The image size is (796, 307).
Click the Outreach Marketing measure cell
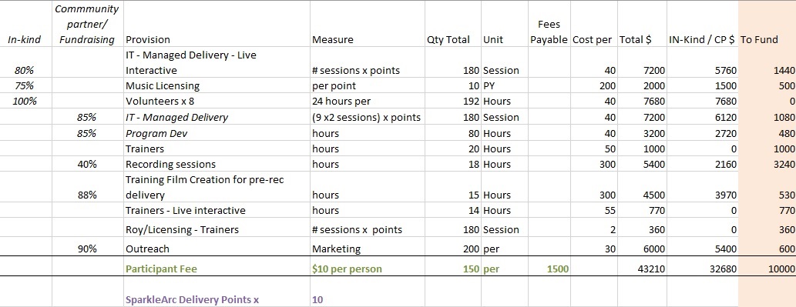point(367,249)
